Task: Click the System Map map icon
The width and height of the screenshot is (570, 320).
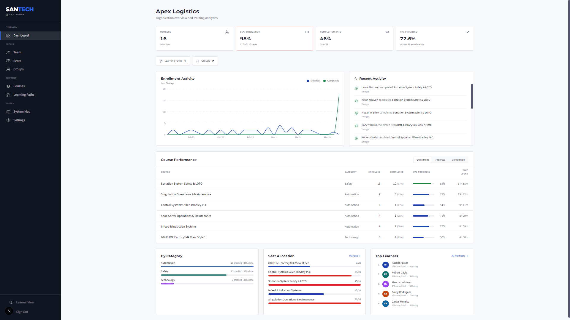Action: [x=8, y=112]
